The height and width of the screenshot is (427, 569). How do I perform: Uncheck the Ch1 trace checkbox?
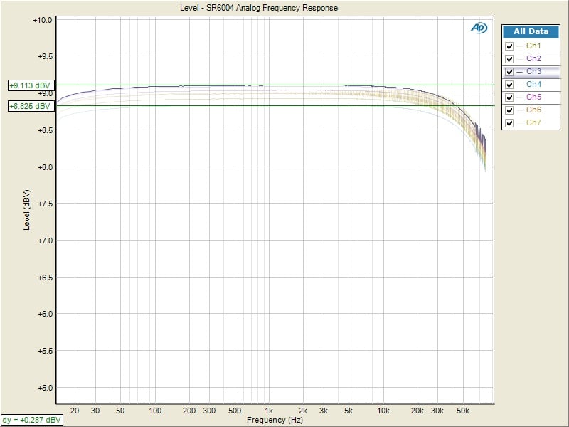(509, 46)
